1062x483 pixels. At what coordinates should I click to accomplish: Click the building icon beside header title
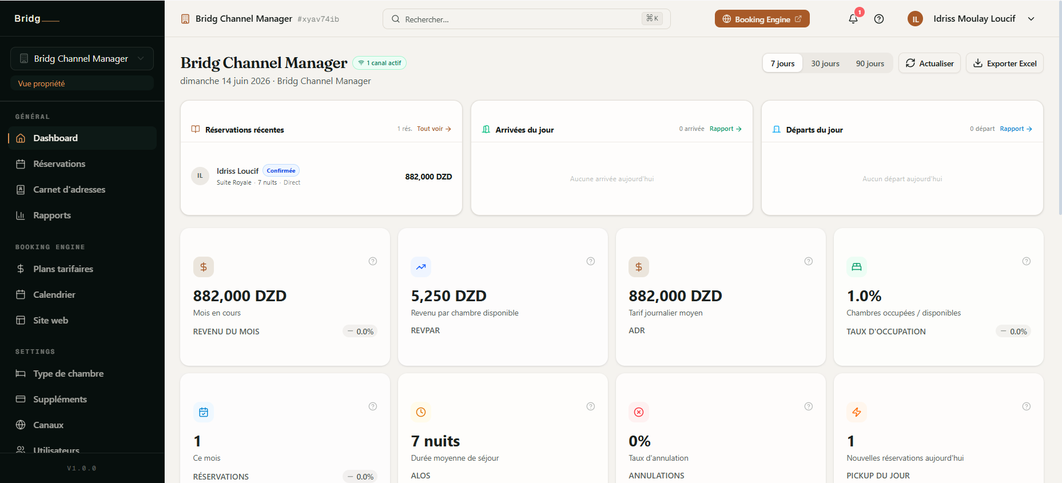click(x=185, y=19)
